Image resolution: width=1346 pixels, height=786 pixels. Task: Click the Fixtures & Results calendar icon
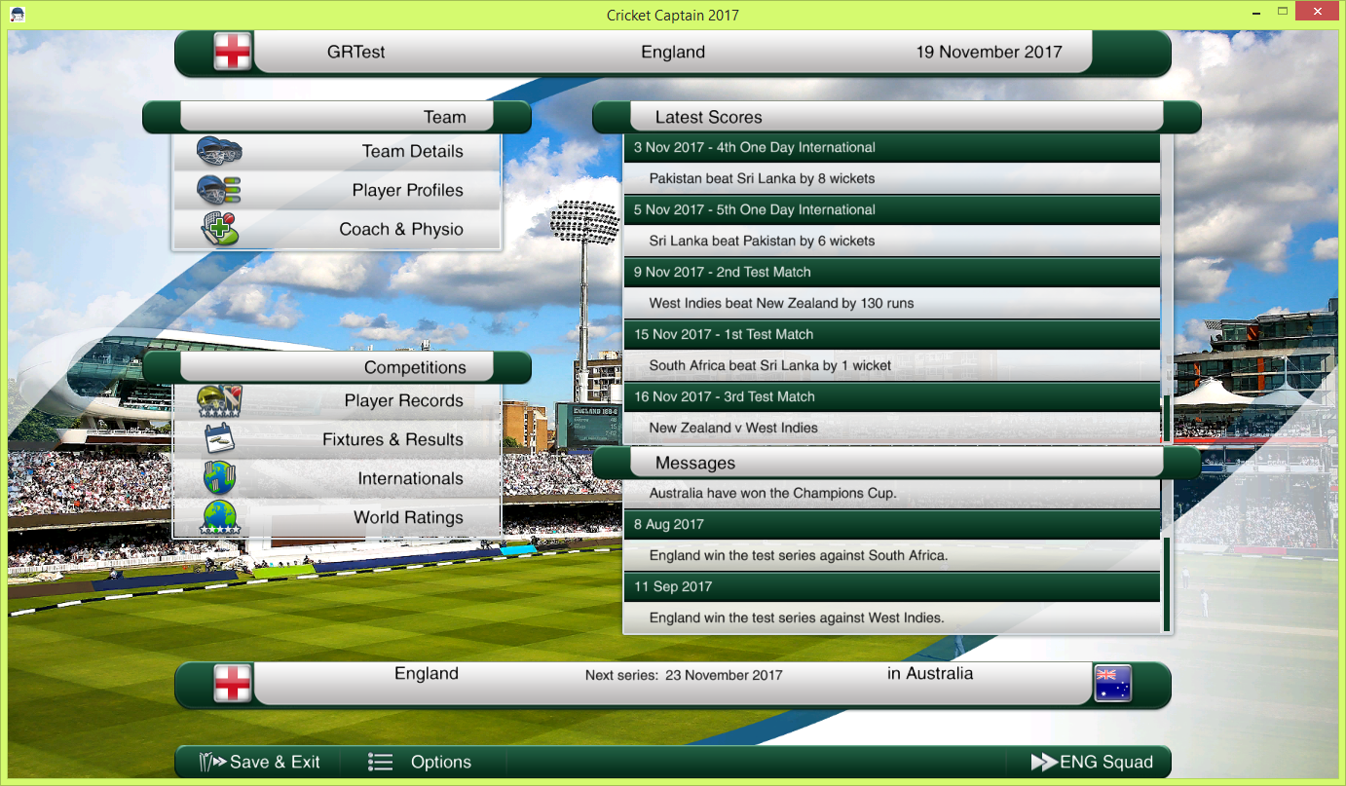(x=219, y=439)
